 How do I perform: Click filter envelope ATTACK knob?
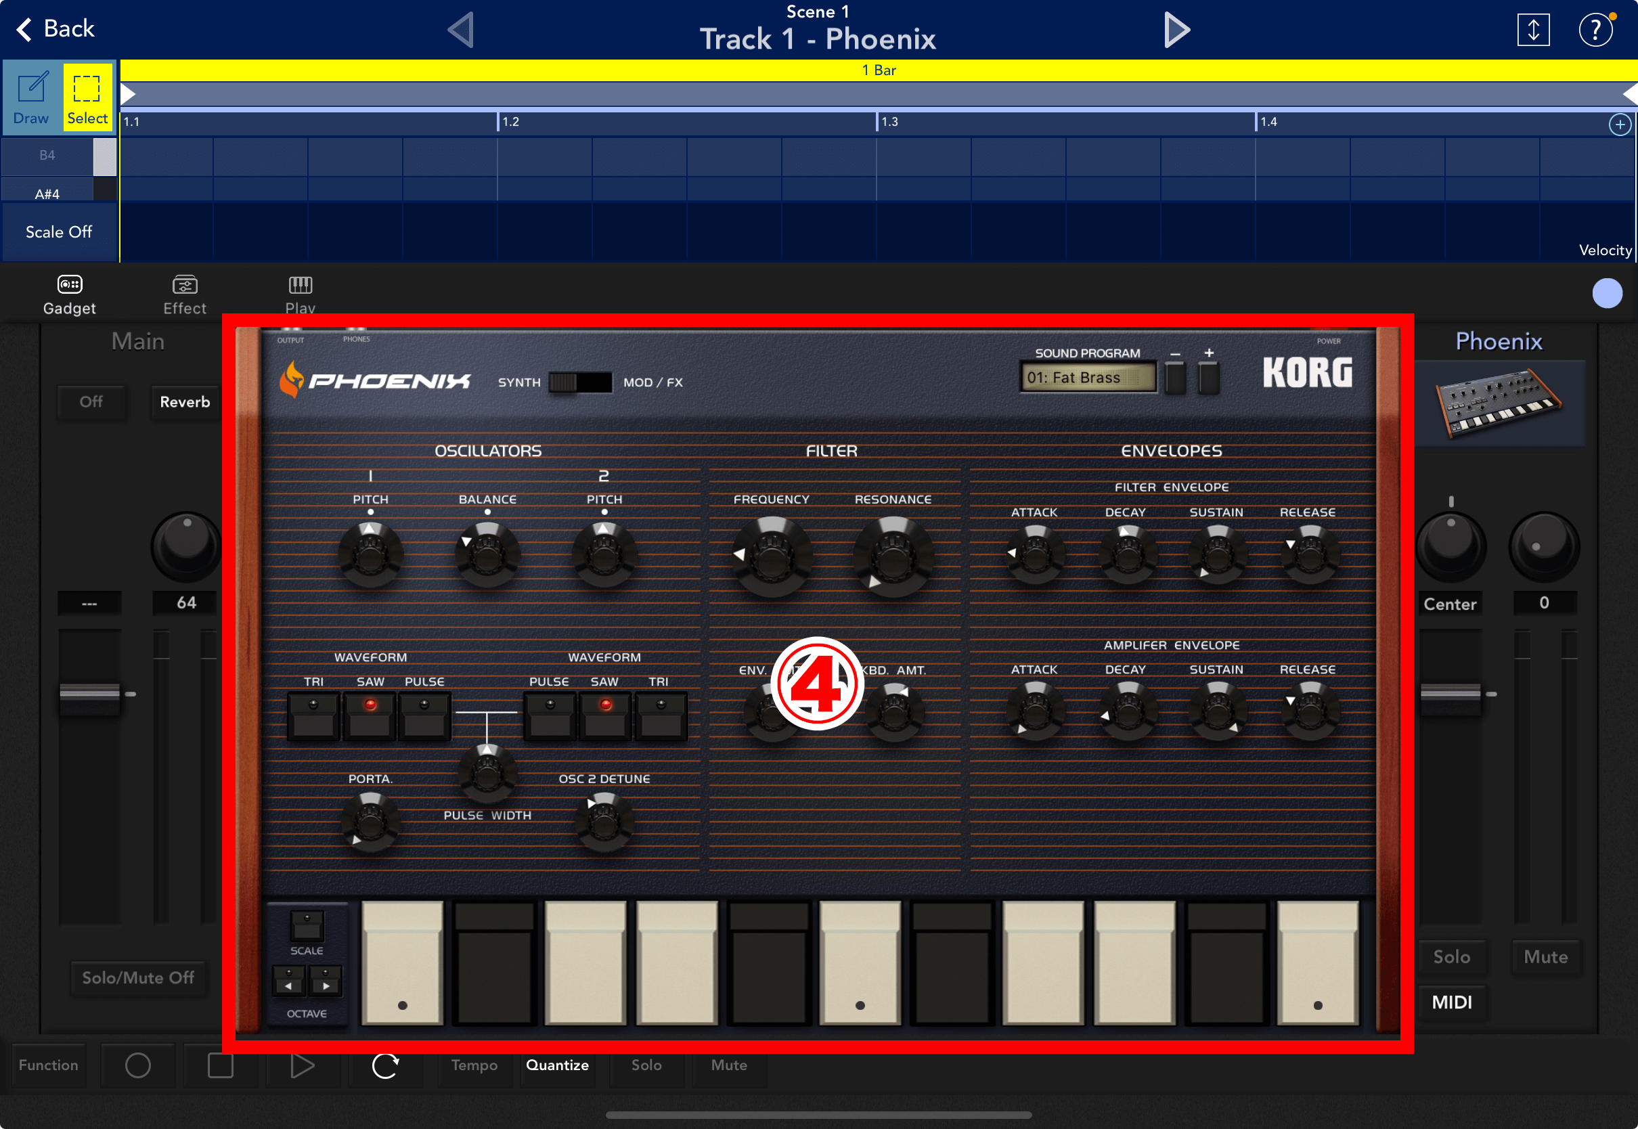[1035, 555]
